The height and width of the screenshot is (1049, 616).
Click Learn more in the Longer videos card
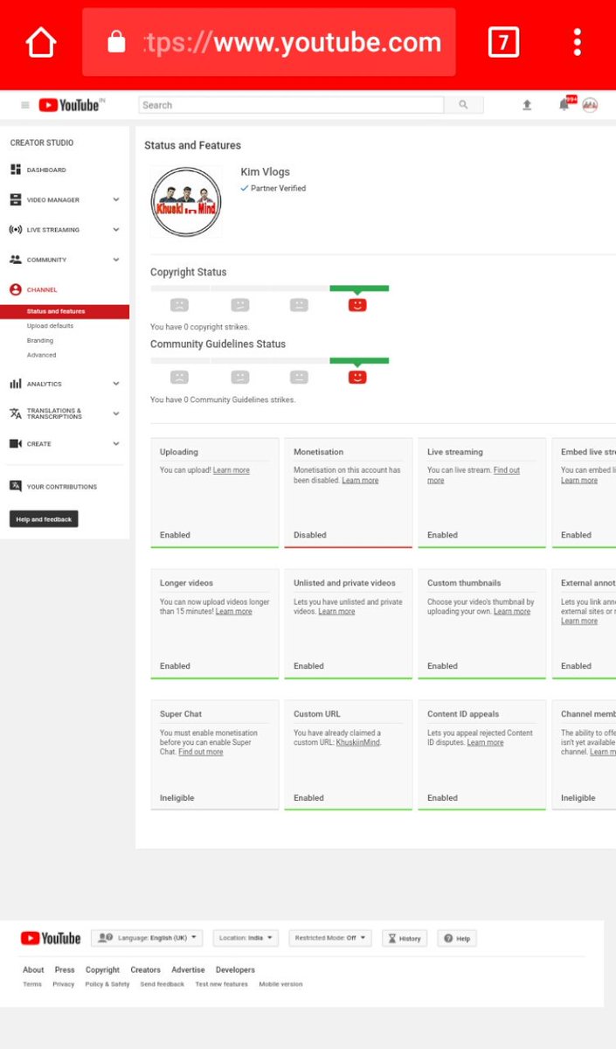[x=234, y=611]
